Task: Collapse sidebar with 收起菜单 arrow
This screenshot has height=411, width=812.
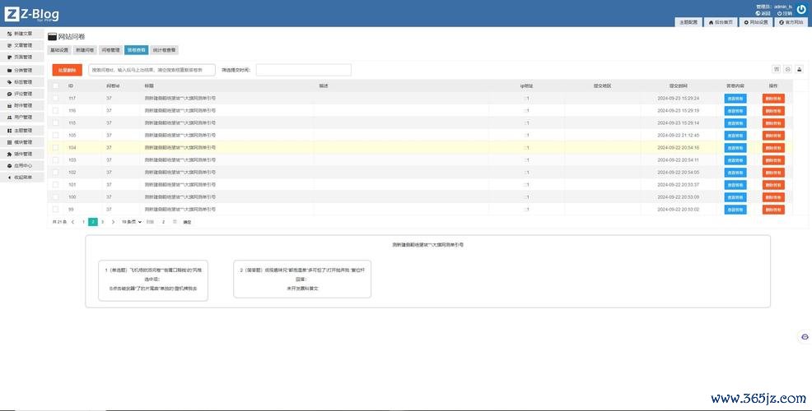Action: 9,178
